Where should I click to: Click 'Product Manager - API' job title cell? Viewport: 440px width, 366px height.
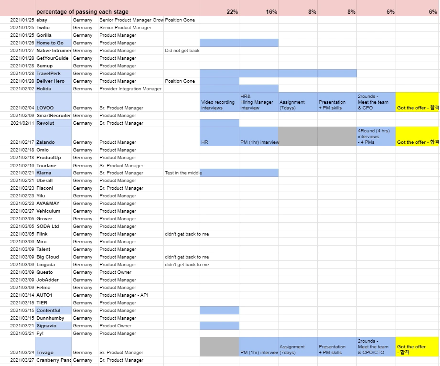pos(131,295)
